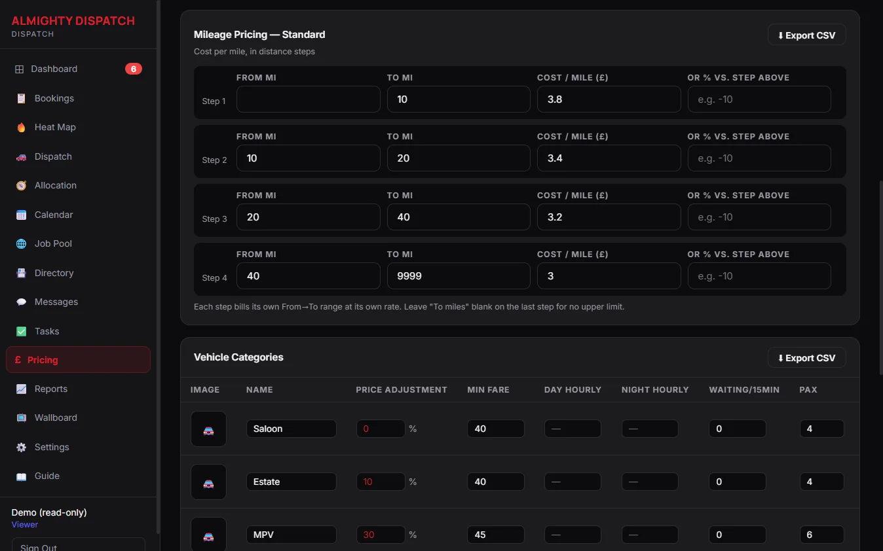Click Step 4 From MI field showing 40
The height and width of the screenshot is (551, 883).
(x=308, y=276)
